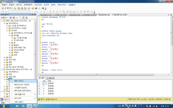This screenshot has height=108, width=173.
Task: Close the 개체 탐색기 panel
Action: click(35, 15)
